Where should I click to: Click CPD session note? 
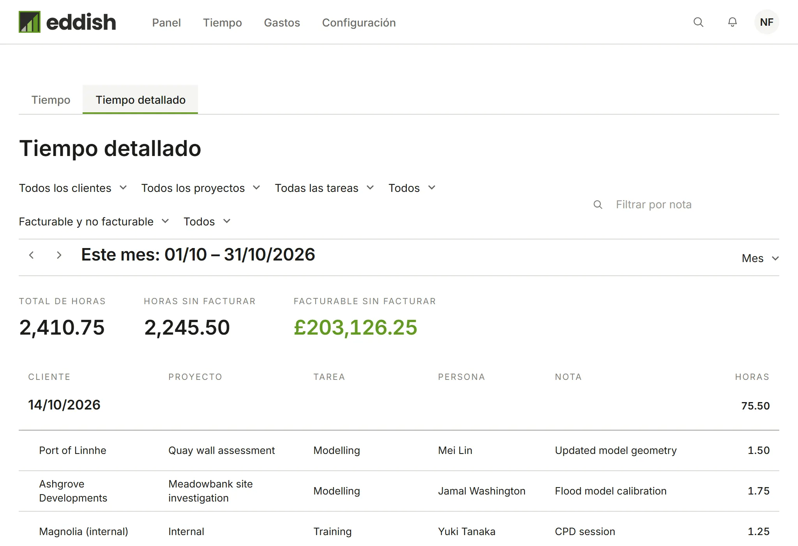tap(585, 532)
